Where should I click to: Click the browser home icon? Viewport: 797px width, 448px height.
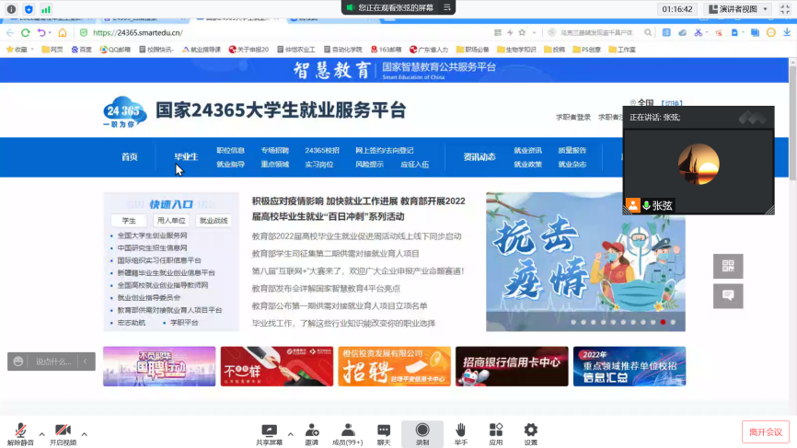pyautogui.click(x=63, y=32)
